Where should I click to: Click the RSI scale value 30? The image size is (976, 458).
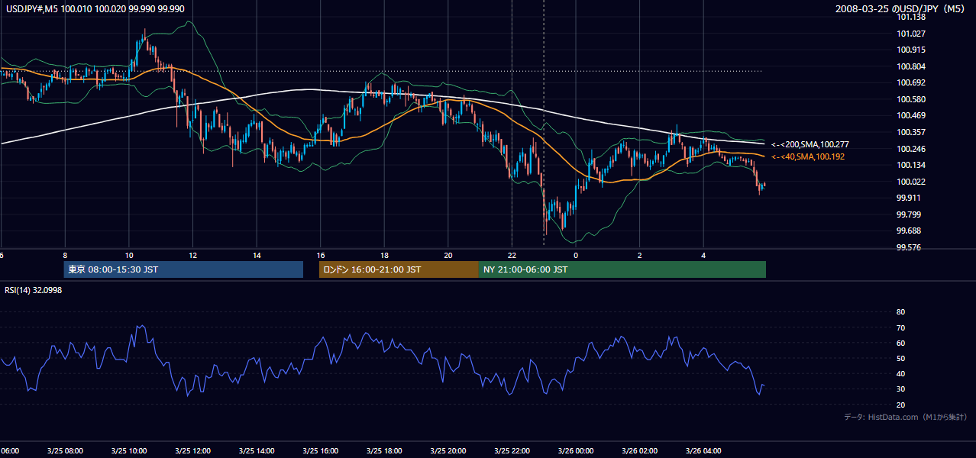900,389
